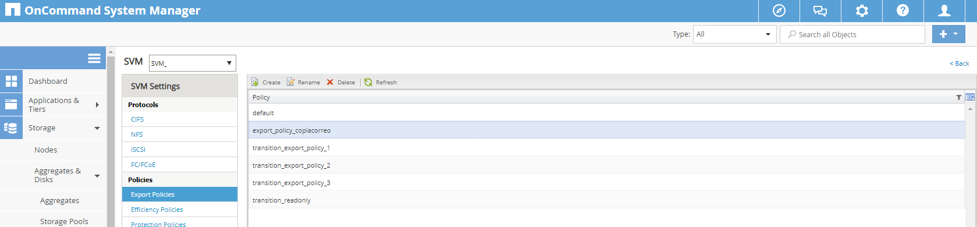The image size is (977, 227).
Task: Select the transition_export_policy_2 row
Action: pyautogui.click(x=606, y=165)
